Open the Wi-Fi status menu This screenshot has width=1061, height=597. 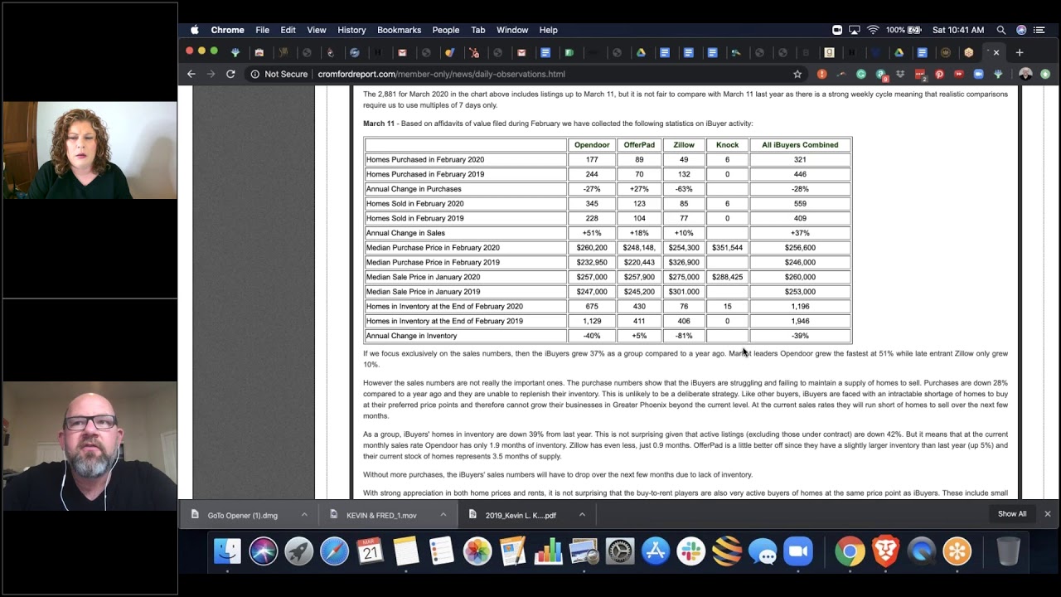click(x=873, y=30)
